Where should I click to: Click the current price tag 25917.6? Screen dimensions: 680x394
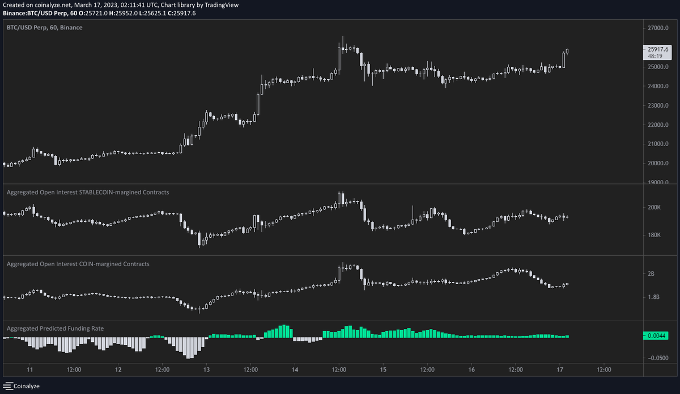tap(658, 48)
